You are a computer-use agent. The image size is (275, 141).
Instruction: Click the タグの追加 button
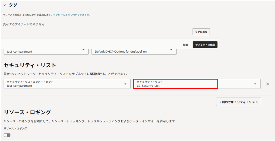[x=201, y=32]
